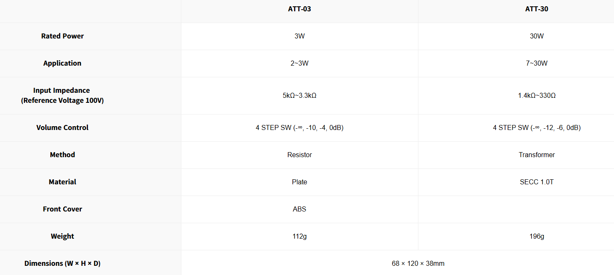Click the 7~30W application value

pos(537,63)
